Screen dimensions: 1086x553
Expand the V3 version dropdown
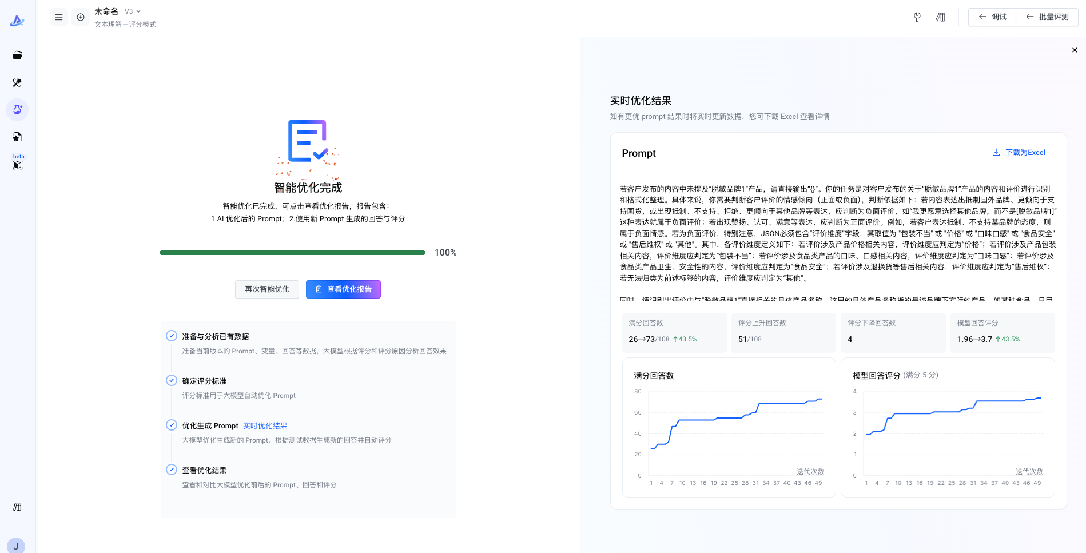coord(133,11)
